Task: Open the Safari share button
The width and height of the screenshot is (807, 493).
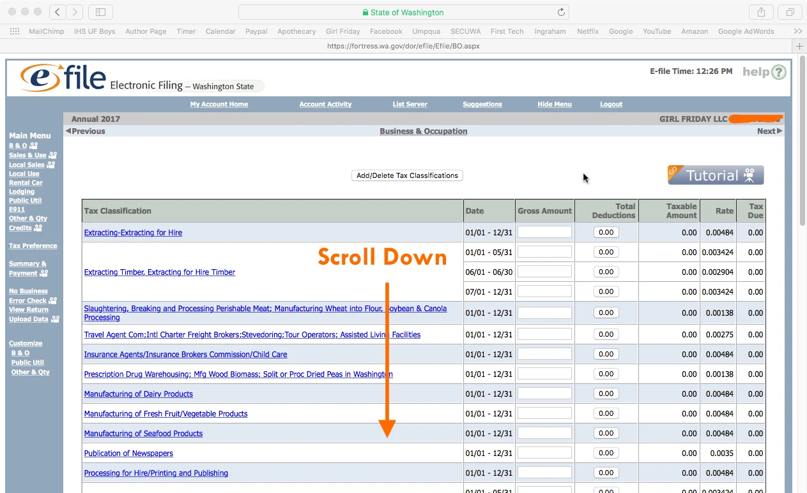Action: click(x=762, y=12)
